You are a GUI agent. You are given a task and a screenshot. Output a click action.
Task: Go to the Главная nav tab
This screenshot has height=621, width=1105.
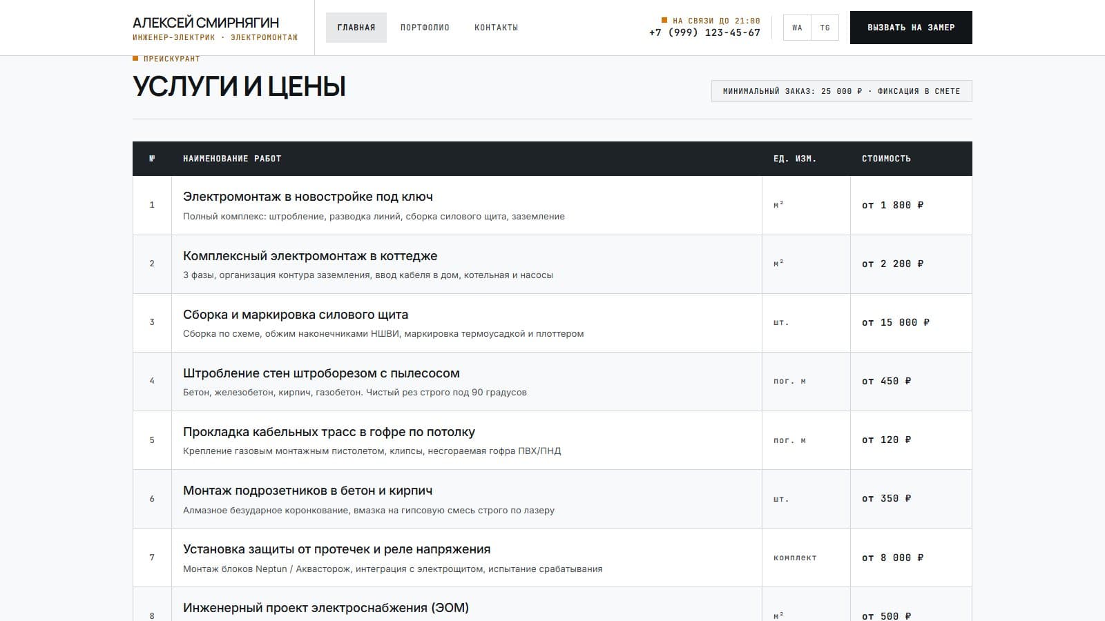(356, 28)
